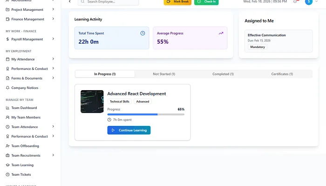Image resolution: width=326 pixels, height=186 pixels.
Task: Expand Finance Management chevron
Action: coord(53,19)
